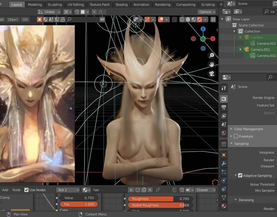Toggle the Use Nodes checkbox
The width and height of the screenshot is (277, 217).
[26, 190]
